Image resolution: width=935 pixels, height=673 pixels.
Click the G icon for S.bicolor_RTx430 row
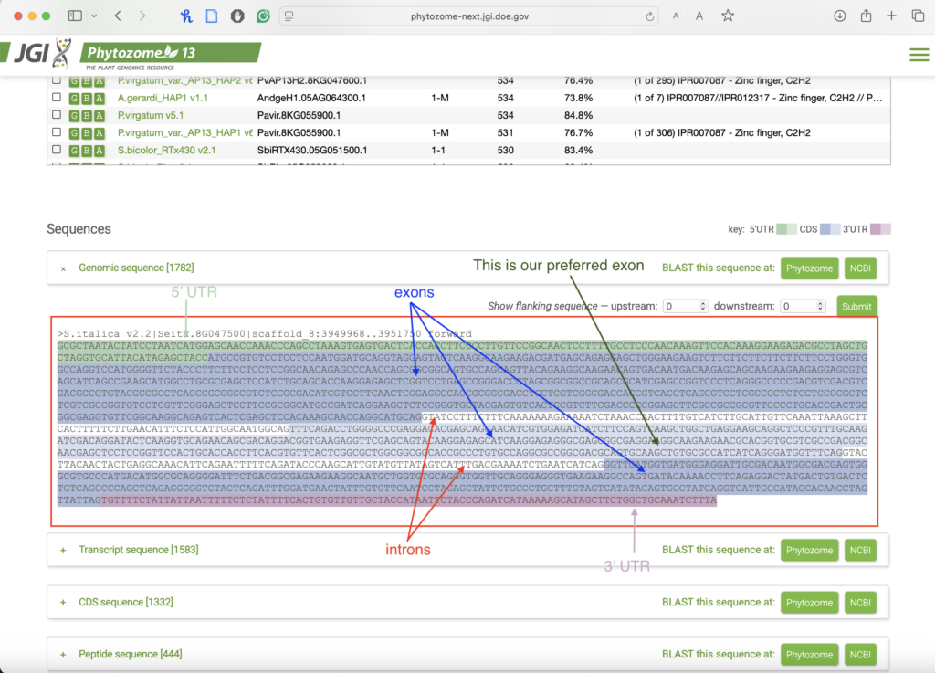[x=76, y=150]
